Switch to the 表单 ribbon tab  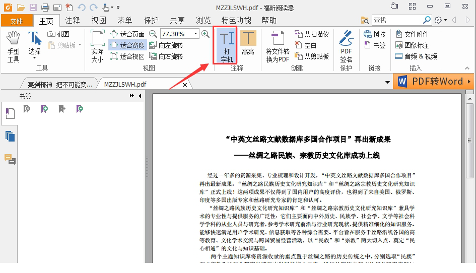pyautogui.click(x=125, y=20)
